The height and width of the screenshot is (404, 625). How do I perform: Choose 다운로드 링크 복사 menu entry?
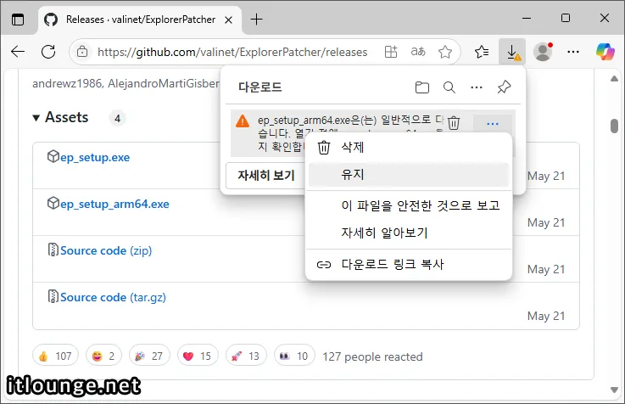pyautogui.click(x=408, y=264)
